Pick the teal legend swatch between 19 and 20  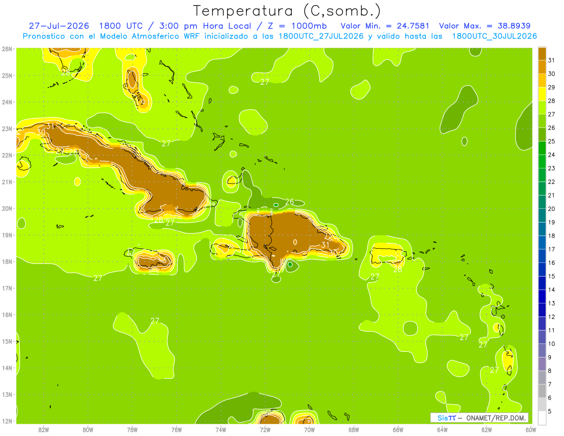(542, 215)
